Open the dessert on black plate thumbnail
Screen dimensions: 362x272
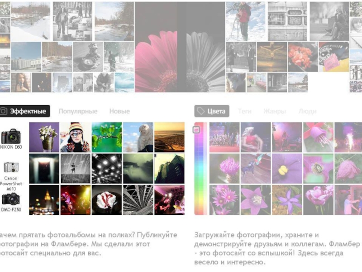tap(107, 200)
